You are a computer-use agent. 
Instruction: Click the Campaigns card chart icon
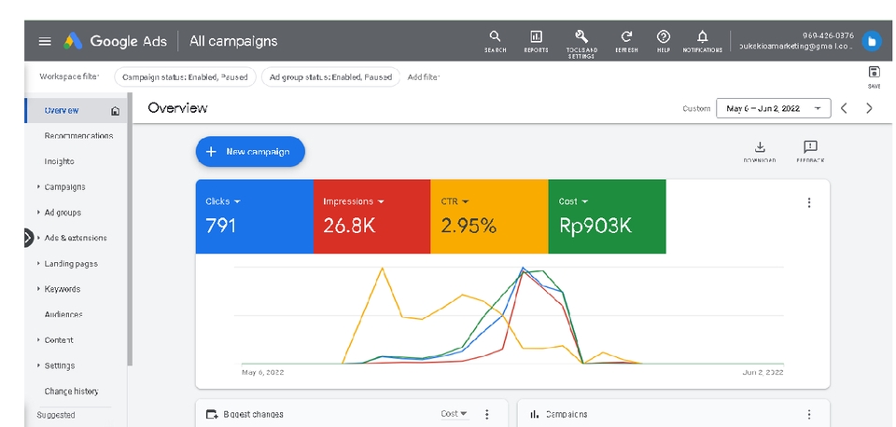(534, 415)
